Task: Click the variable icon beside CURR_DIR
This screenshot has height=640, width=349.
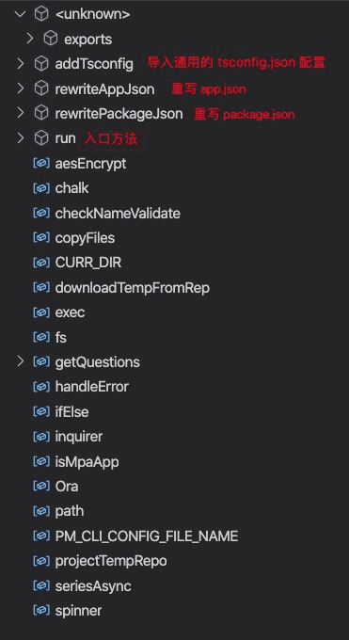Action: [41, 263]
